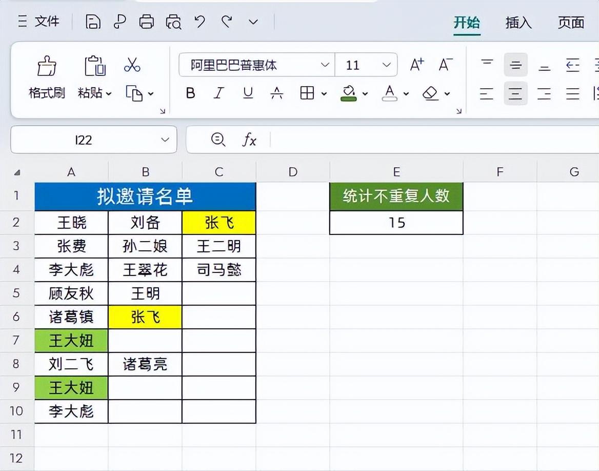Toggle center horizontal alignment
The image size is (599, 471).
click(516, 93)
